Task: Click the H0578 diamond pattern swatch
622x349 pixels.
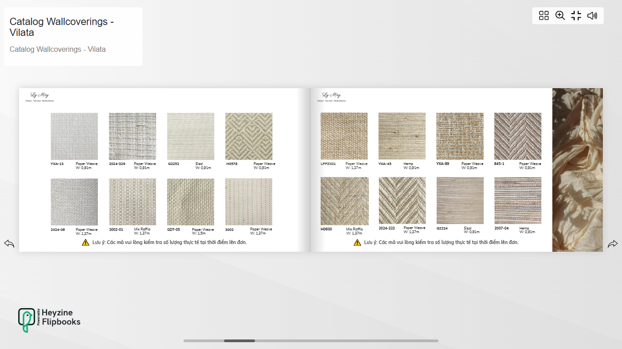Action: [x=249, y=136]
